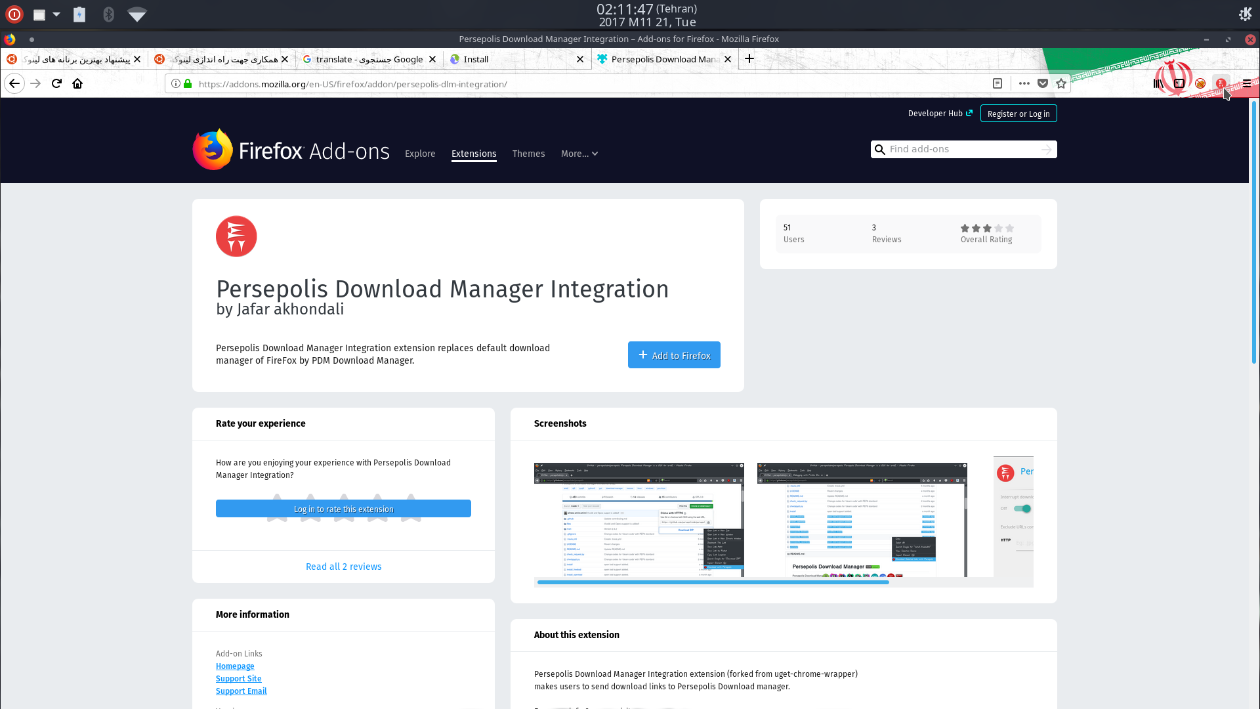Screen dimensions: 1260x709
Task: Click the screenshots horizontal scrollbar
Action: click(713, 582)
